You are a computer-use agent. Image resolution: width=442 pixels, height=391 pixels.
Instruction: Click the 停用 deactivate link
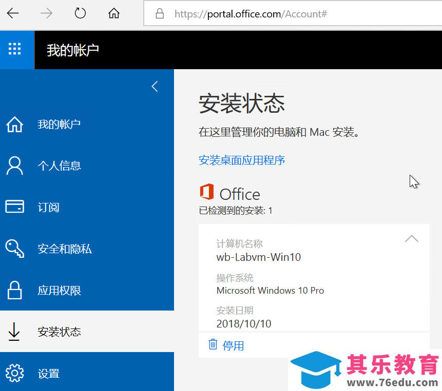point(233,346)
